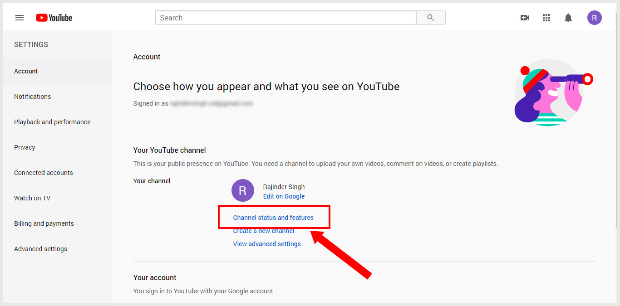Open Watch on TV settings
Viewport: 620px width, 306px height.
[57, 198]
